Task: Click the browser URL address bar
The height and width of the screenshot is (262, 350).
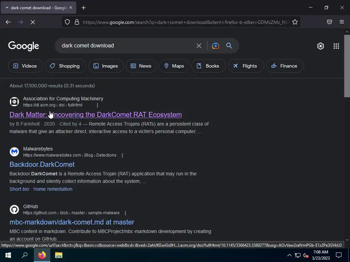Action: click(x=185, y=22)
